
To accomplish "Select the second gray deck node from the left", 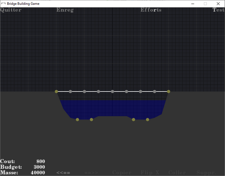I will point(84,91).
